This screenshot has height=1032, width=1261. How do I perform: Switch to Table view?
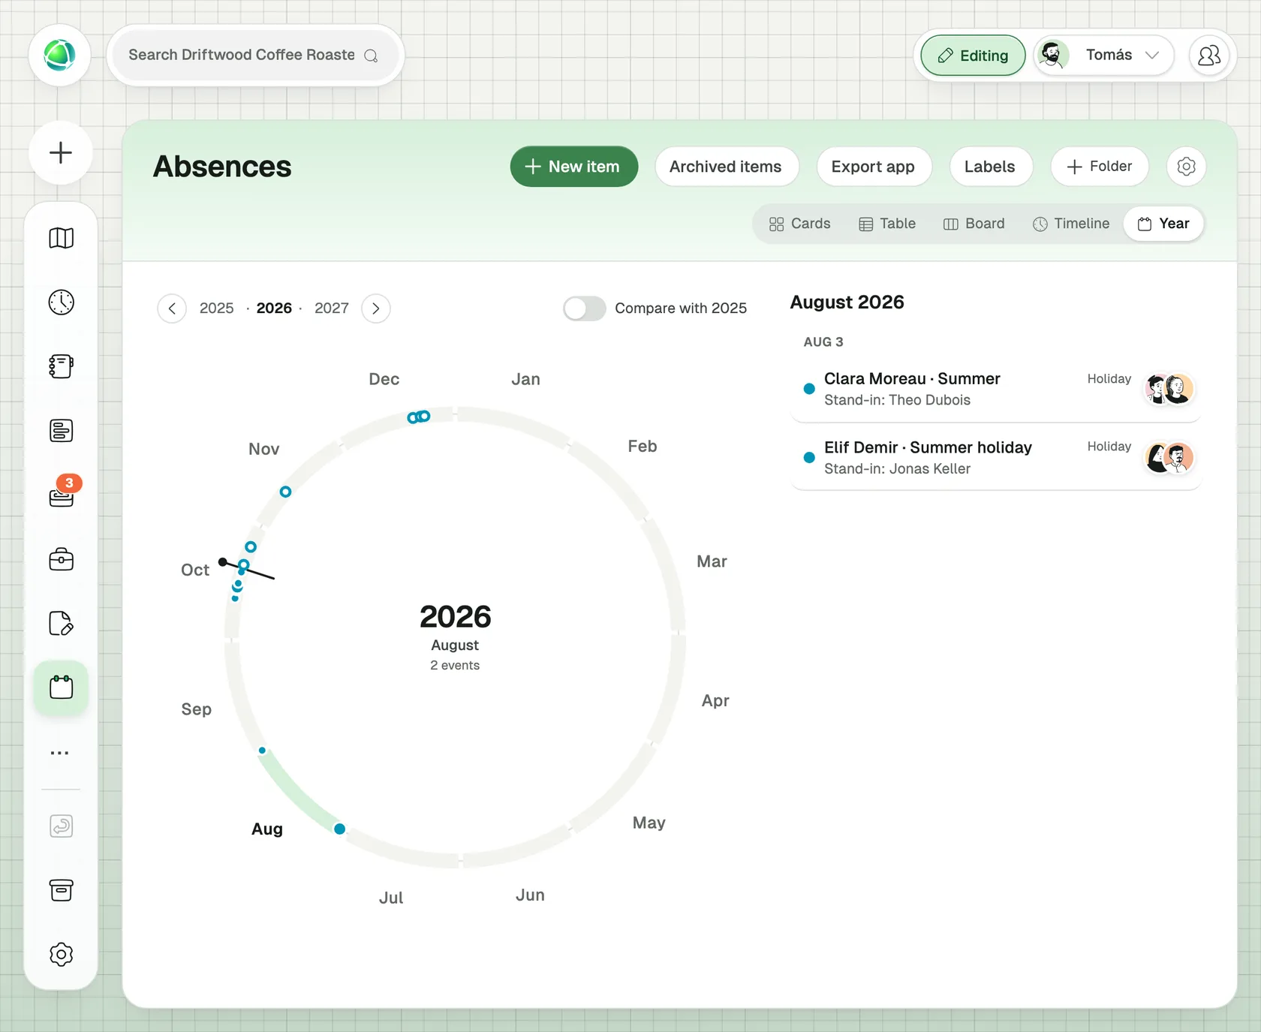pyautogui.click(x=887, y=224)
